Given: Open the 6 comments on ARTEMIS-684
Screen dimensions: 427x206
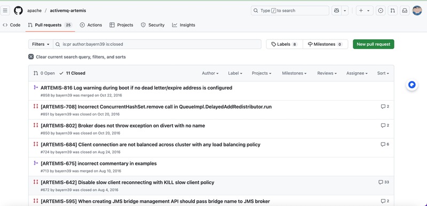Looking at the screenshot, I should click(x=385, y=144).
